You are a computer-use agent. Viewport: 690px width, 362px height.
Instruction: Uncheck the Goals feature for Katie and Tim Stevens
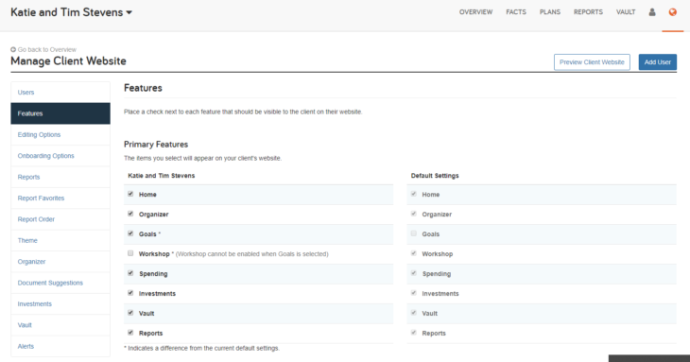[130, 233]
